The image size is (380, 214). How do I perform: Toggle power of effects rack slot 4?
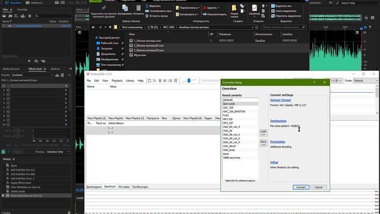pos(8,99)
